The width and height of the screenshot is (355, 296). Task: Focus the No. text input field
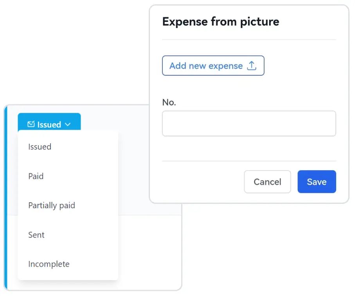(249, 123)
